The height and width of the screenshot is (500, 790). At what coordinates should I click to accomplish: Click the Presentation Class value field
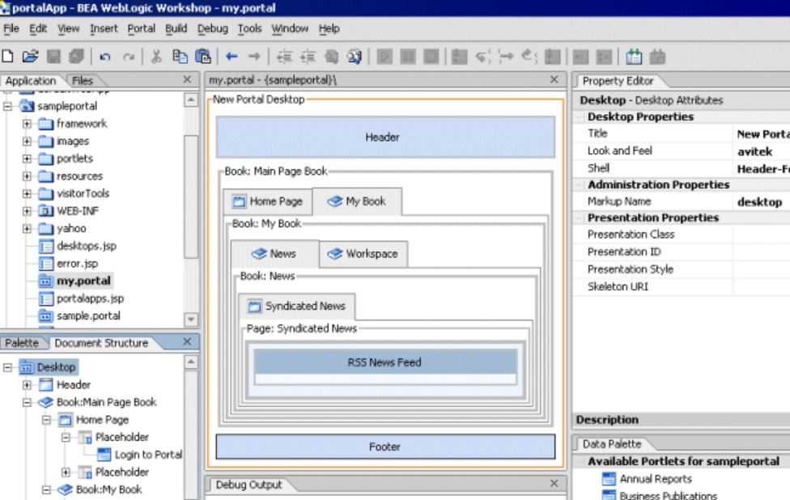coord(762,235)
